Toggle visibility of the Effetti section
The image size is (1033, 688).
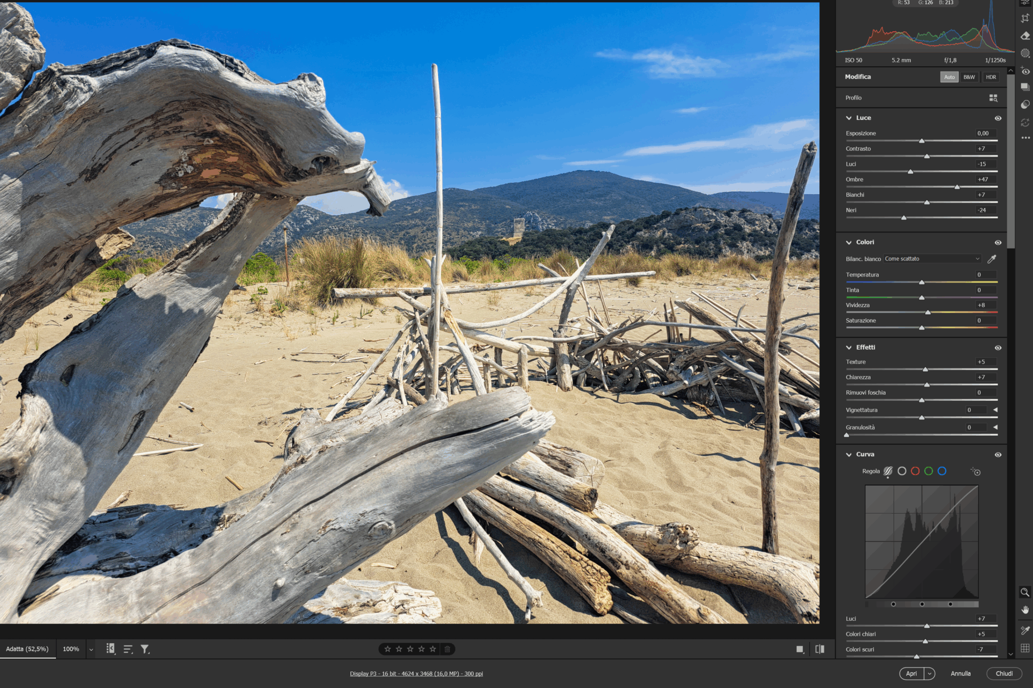point(998,347)
